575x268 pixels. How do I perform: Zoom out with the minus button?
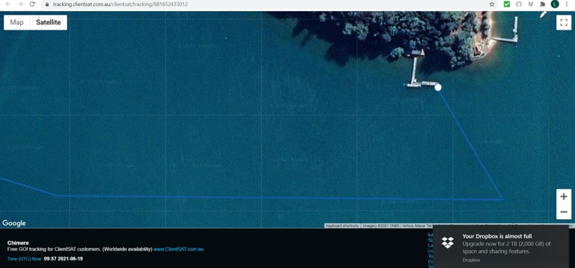pyautogui.click(x=564, y=212)
